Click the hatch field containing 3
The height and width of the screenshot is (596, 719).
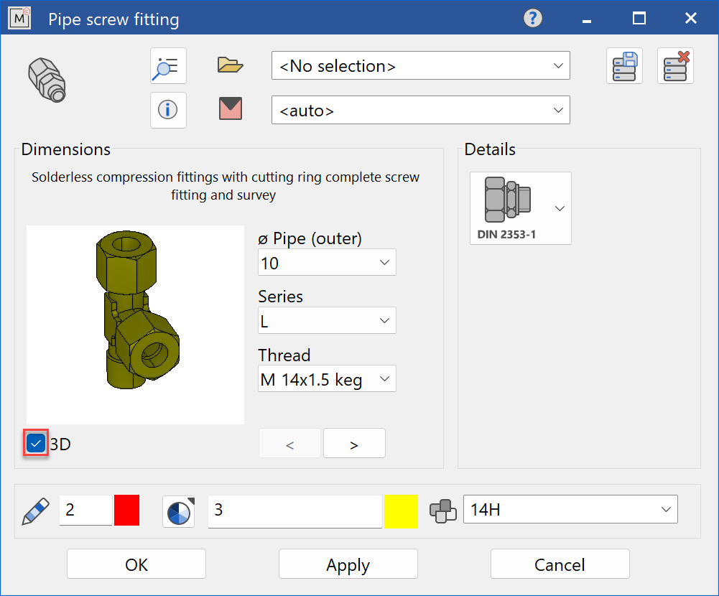tap(294, 511)
